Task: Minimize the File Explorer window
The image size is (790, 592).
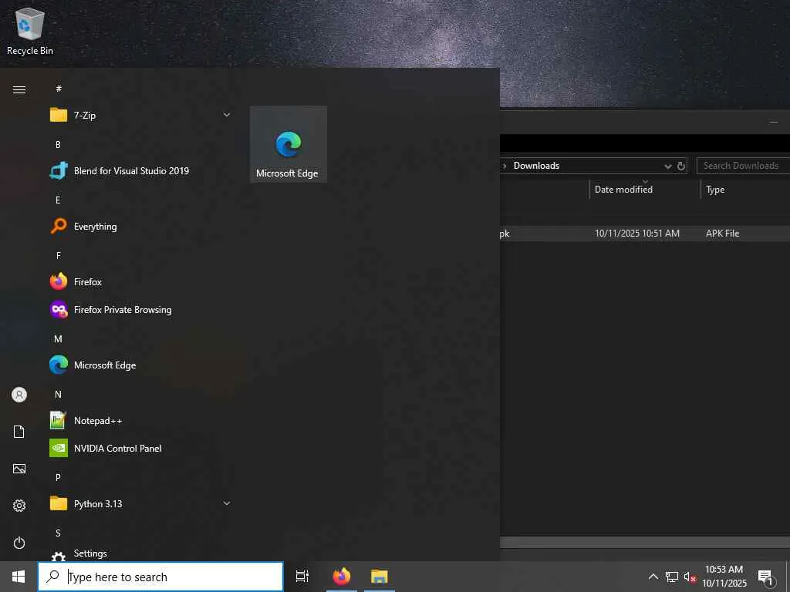Action: pos(773,122)
